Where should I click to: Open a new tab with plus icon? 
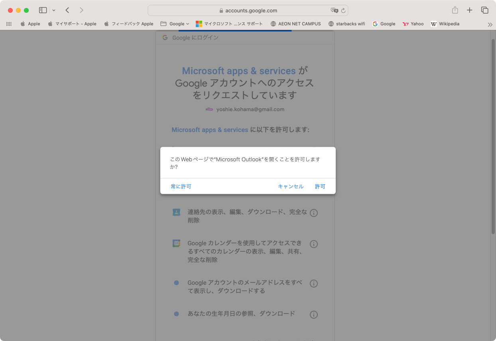(470, 10)
